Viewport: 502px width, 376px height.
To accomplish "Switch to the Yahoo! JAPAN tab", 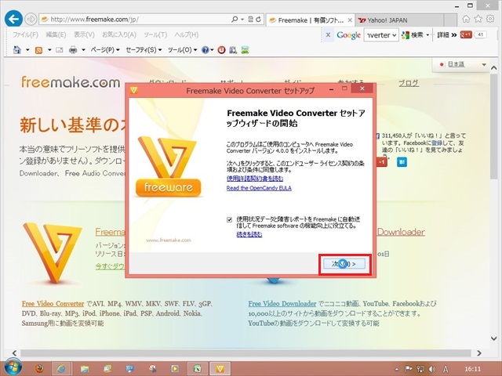I will point(388,19).
